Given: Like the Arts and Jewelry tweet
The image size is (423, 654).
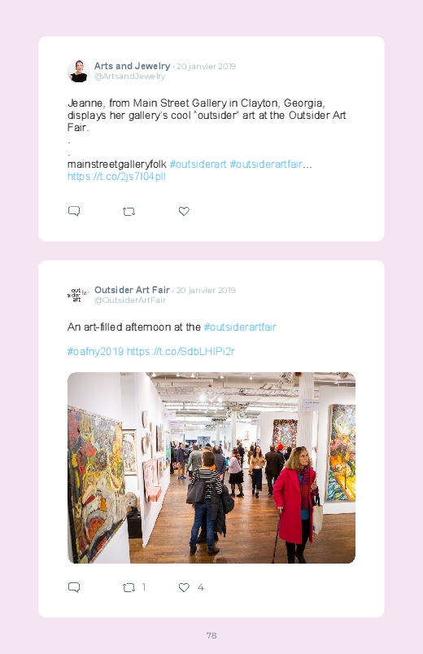Looking at the screenshot, I should pyautogui.click(x=184, y=212).
